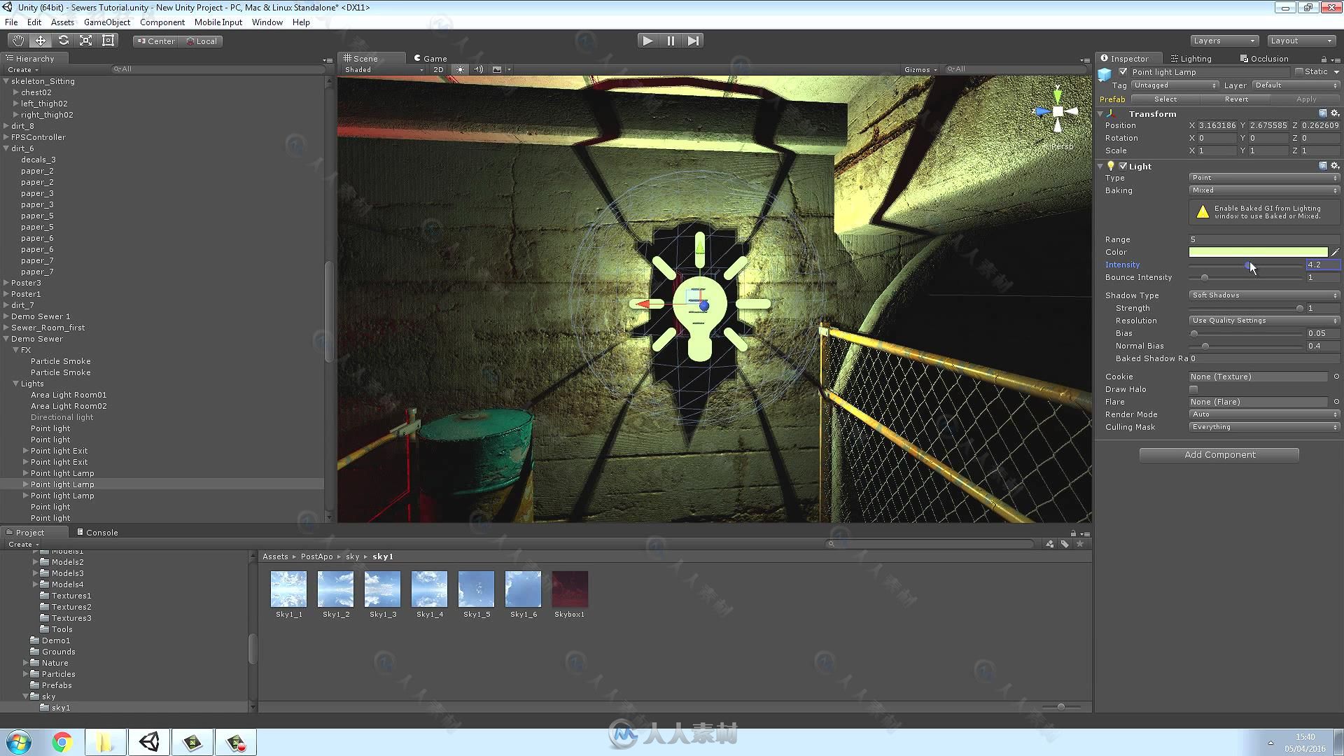Expand the Lights group in Hierarchy
1344x756 pixels.
point(15,383)
